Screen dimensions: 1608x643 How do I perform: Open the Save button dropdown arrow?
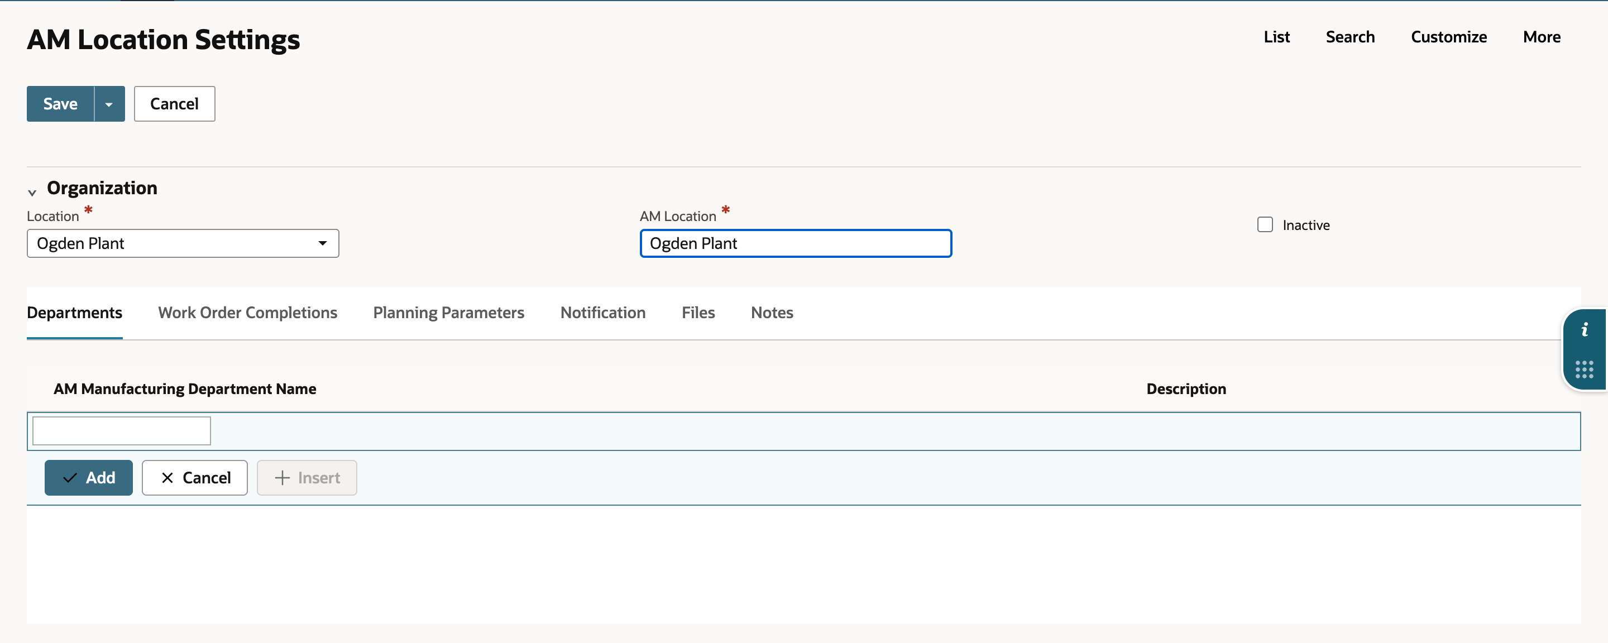tap(109, 104)
